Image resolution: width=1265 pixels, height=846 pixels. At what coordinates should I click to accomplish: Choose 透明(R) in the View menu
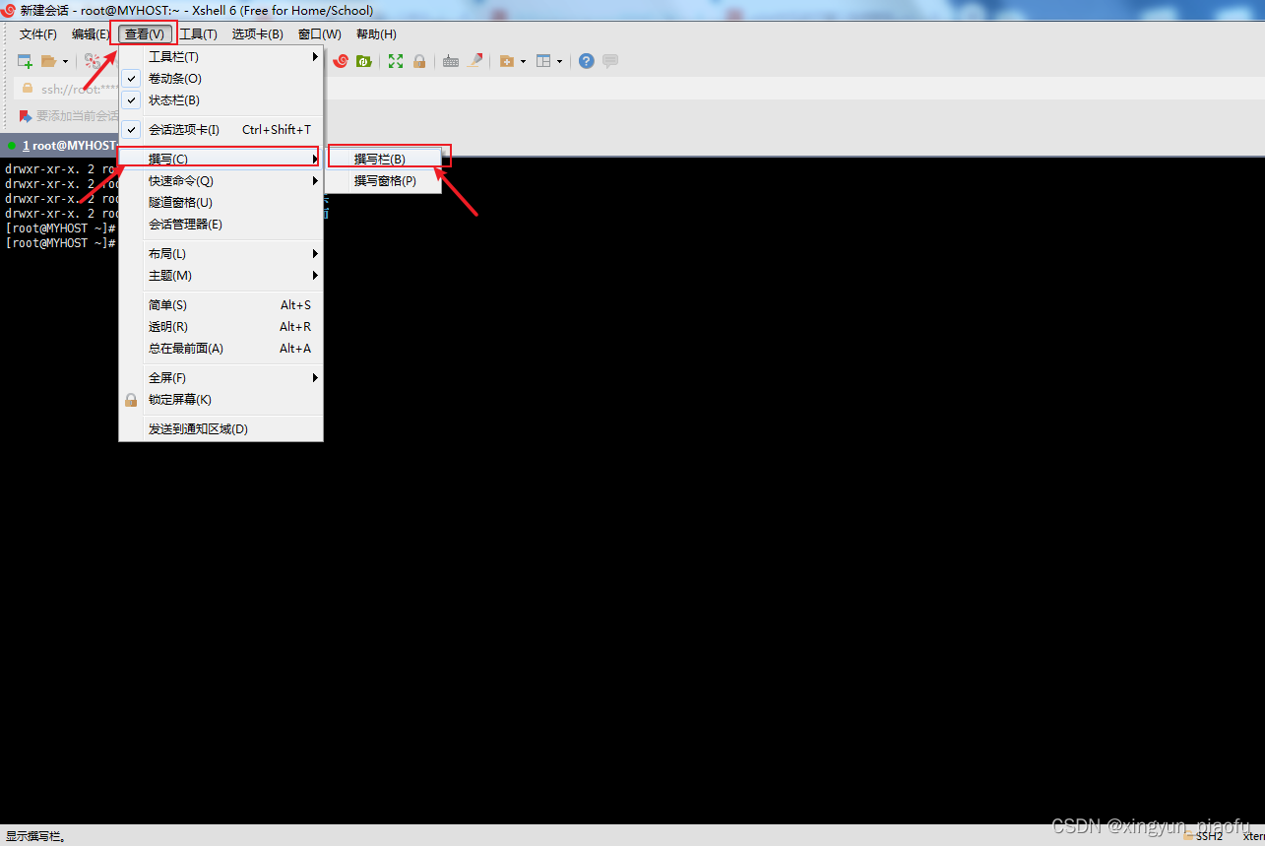tap(221, 327)
